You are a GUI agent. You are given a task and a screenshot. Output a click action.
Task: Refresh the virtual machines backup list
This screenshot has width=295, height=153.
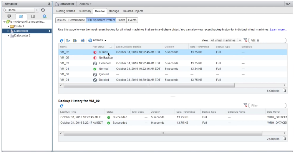pos(62,40)
